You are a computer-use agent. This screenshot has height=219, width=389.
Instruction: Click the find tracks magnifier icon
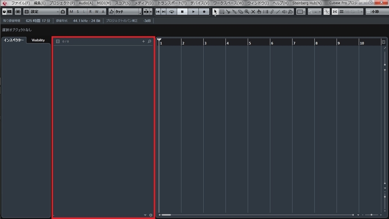(x=150, y=41)
